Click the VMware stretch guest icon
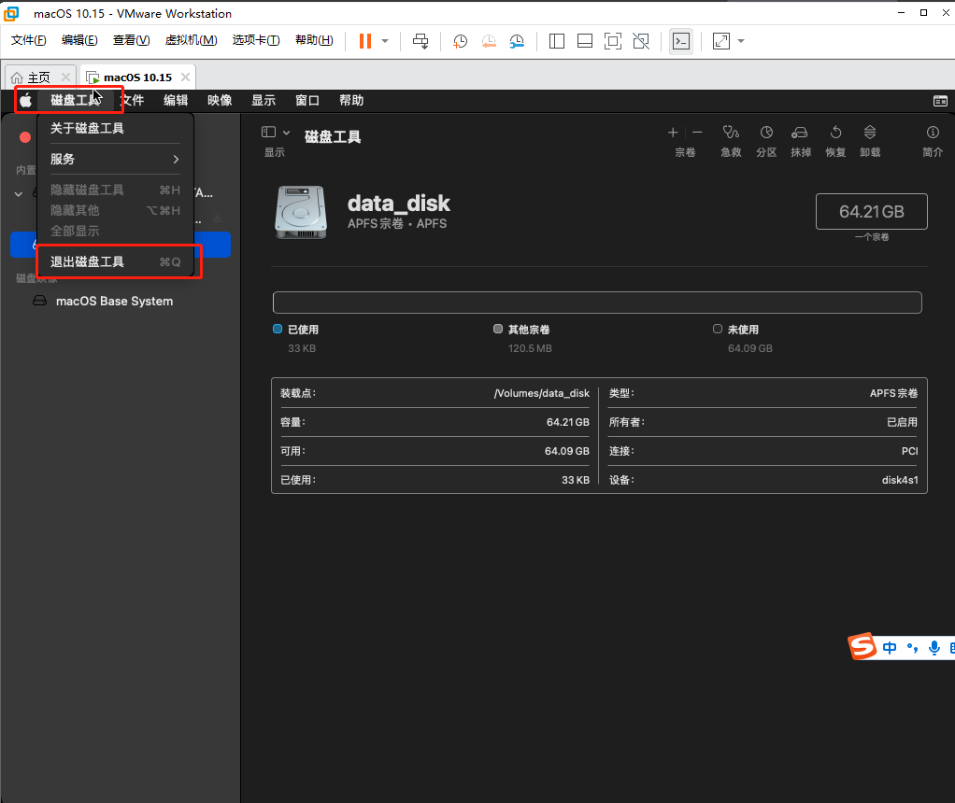This screenshot has width=955, height=803. click(x=721, y=41)
